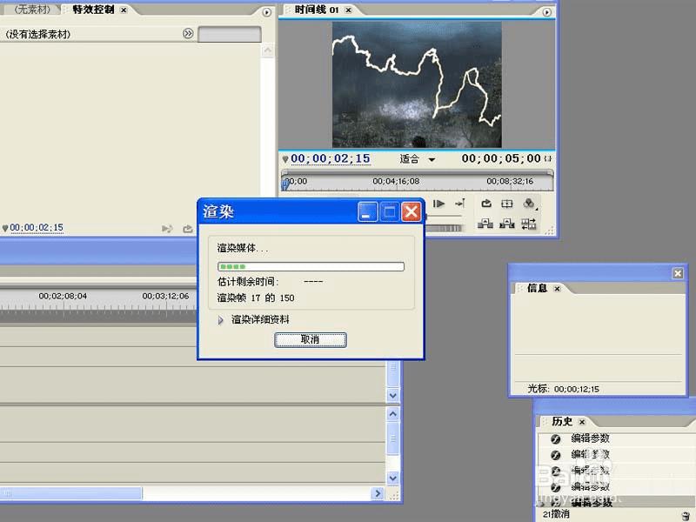
Task: Click the timeline horizontal scrollbar thumb
Action: pos(71,493)
